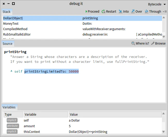This screenshot has width=168, height=137.
Task: Click the Type column header
Action: (13, 114)
